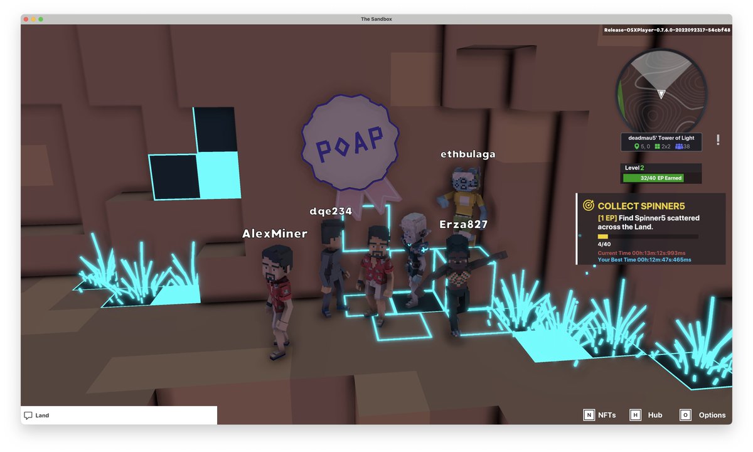Click the 4/40 quest counter text
Image resolution: width=753 pixels, height=452 pixels.
604,244
